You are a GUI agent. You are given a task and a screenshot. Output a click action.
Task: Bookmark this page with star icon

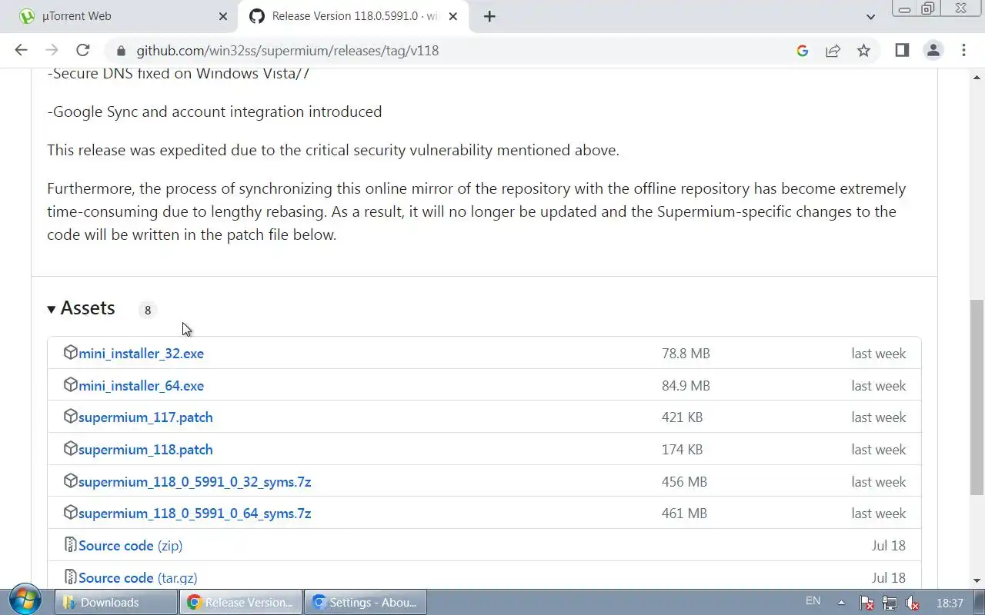863,51
